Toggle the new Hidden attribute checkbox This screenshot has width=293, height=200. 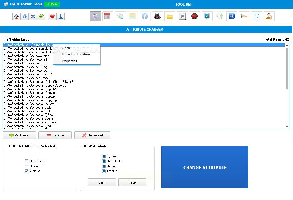104,166
